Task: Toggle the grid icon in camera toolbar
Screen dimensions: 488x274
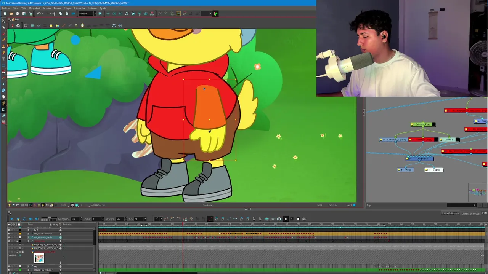Action: [x=26, y=25]
